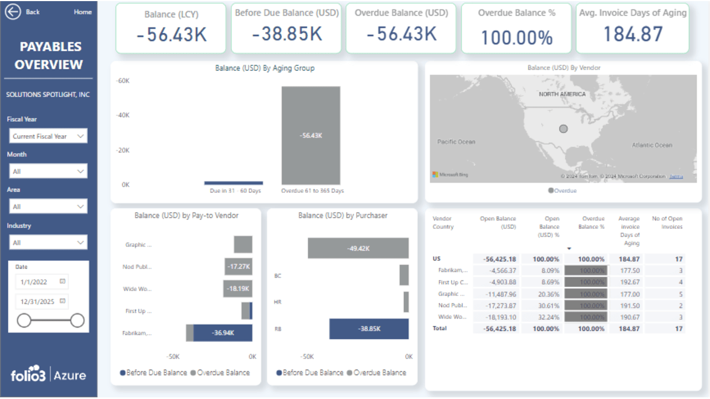Select the Due in 31 - 60 Days bar
This screenshot has height=399, width=710.
click(x=234, y=183)
